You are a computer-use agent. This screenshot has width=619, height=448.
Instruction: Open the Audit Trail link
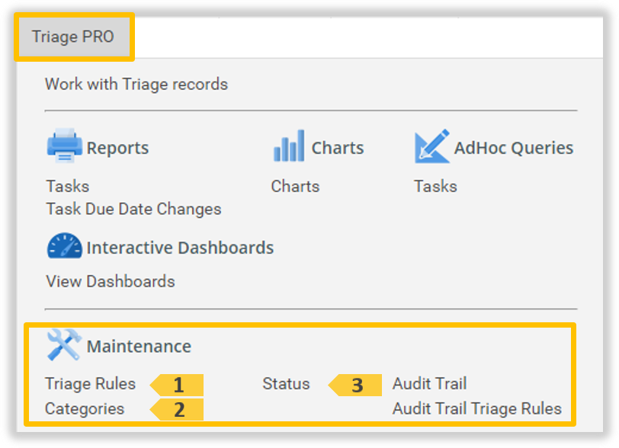click(429, 383)
